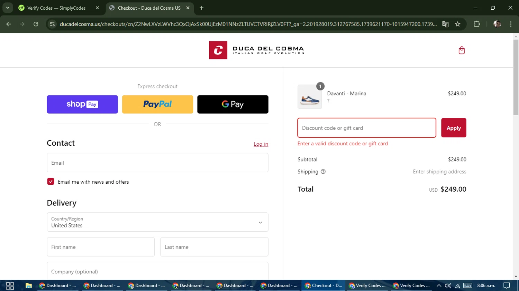Screen dimensions: 519x291
Task: Pay with Shop Pay button
Action: (x=82, y=104)
